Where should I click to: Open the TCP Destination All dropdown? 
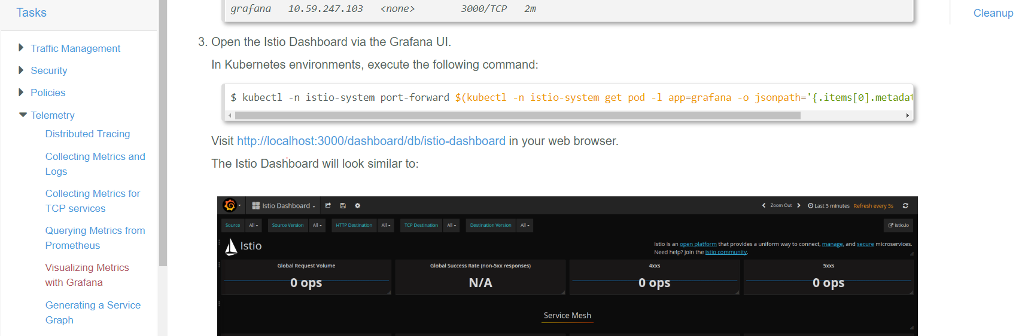tap(452, 225)
